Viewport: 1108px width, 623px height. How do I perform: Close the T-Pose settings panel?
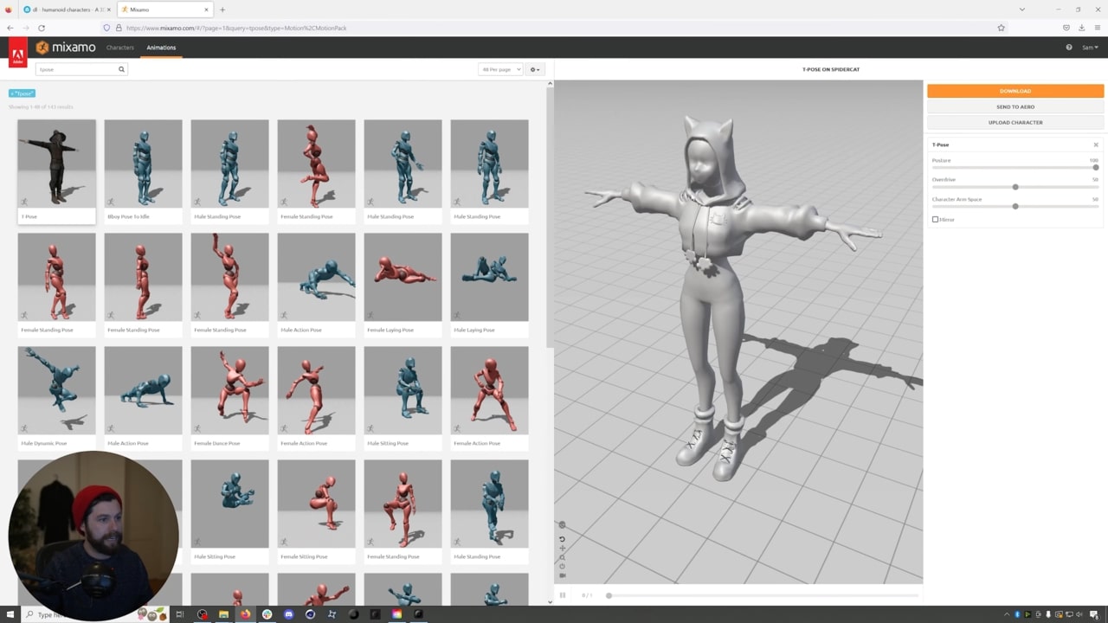1095,145
